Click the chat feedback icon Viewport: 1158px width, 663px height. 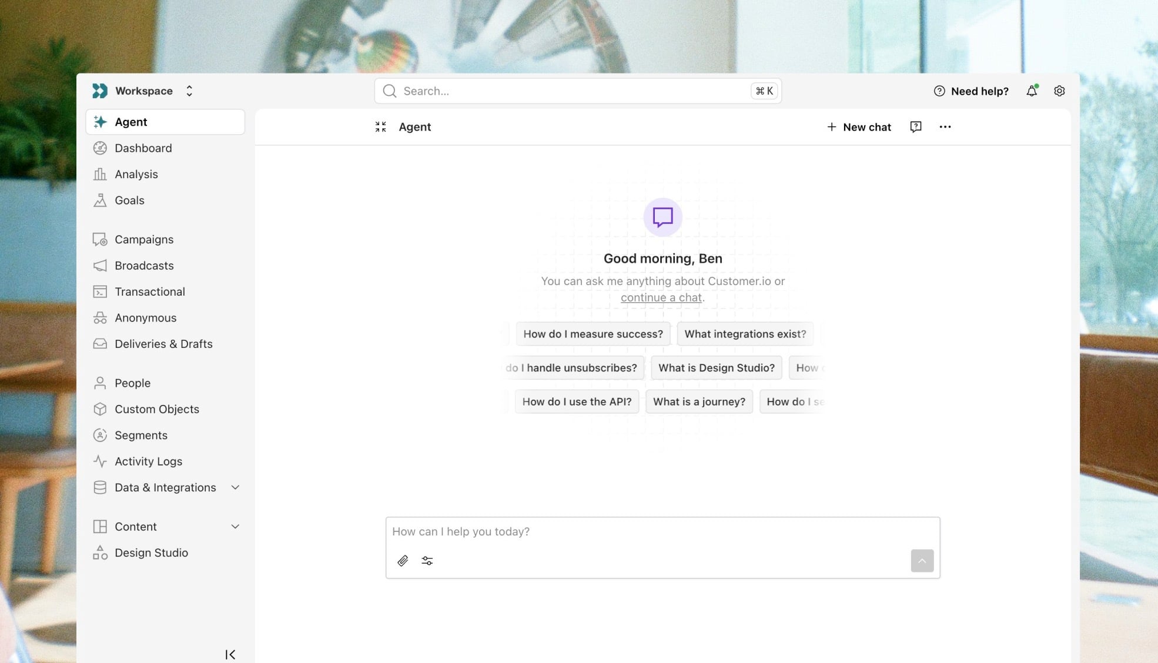(916, 127)
